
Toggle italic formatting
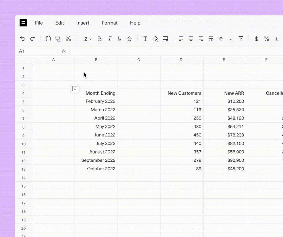pos(110,39)
